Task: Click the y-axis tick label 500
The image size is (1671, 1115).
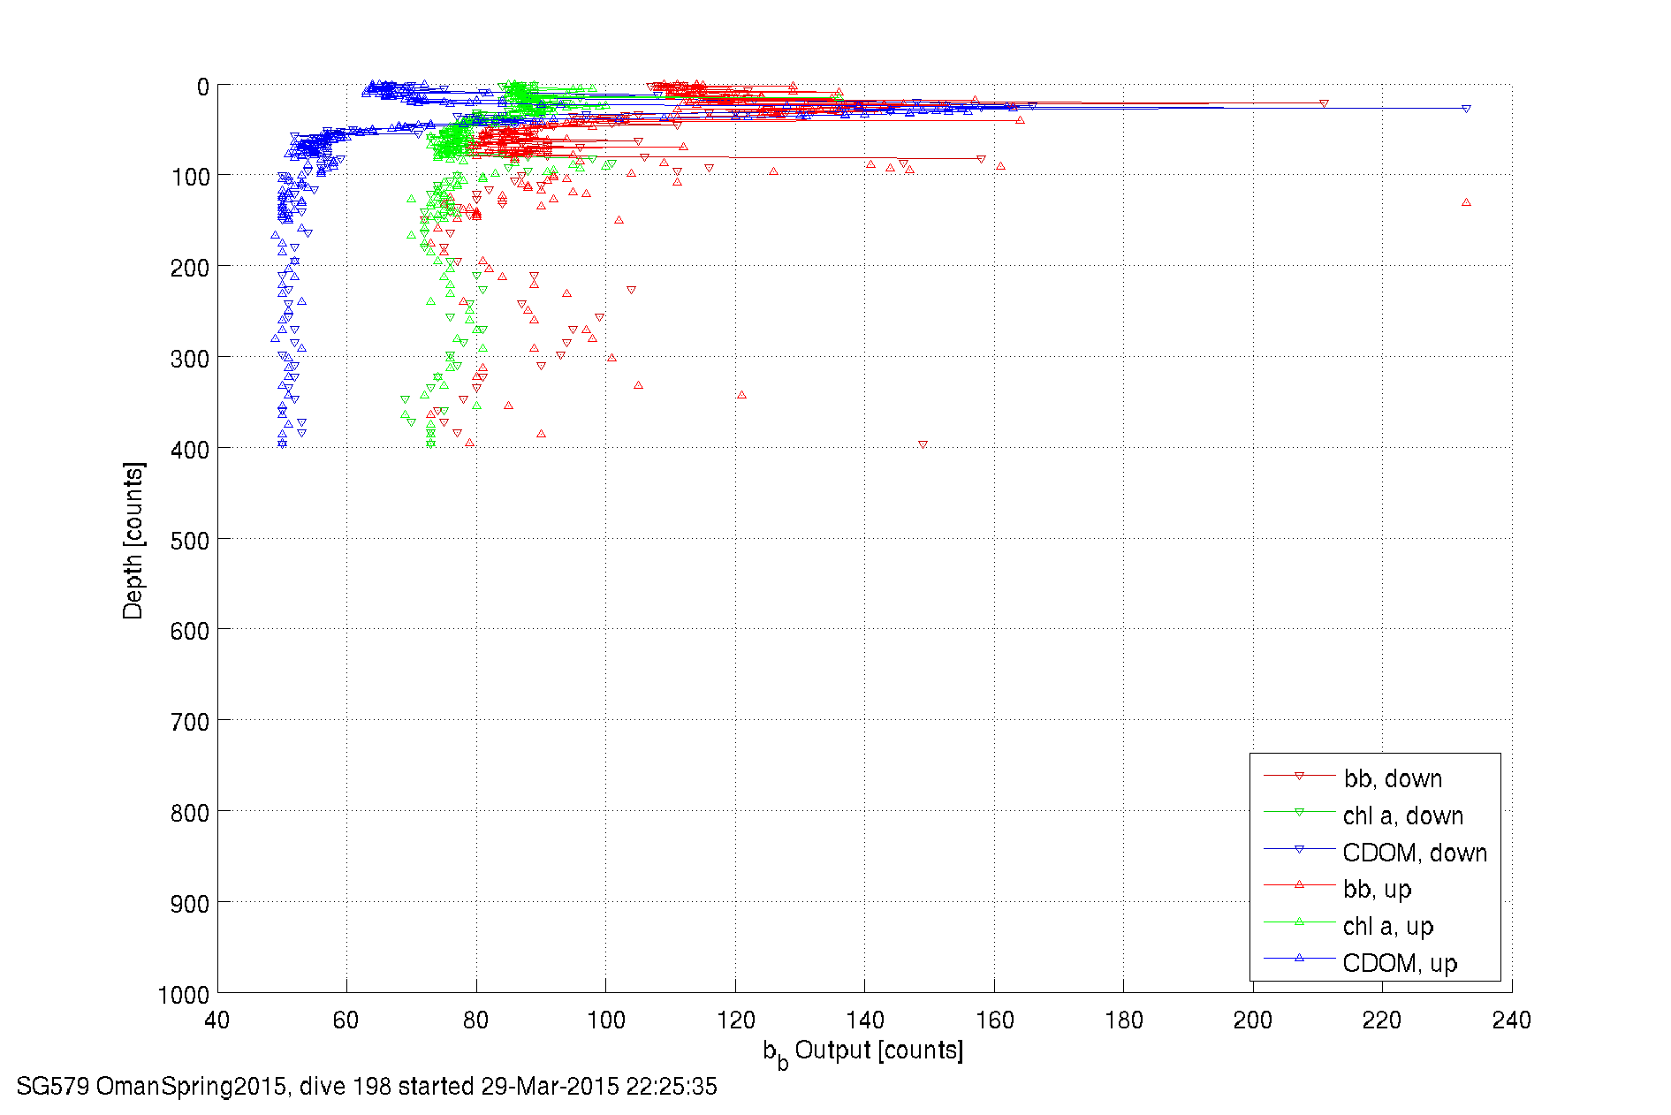Action: (190, 541)
